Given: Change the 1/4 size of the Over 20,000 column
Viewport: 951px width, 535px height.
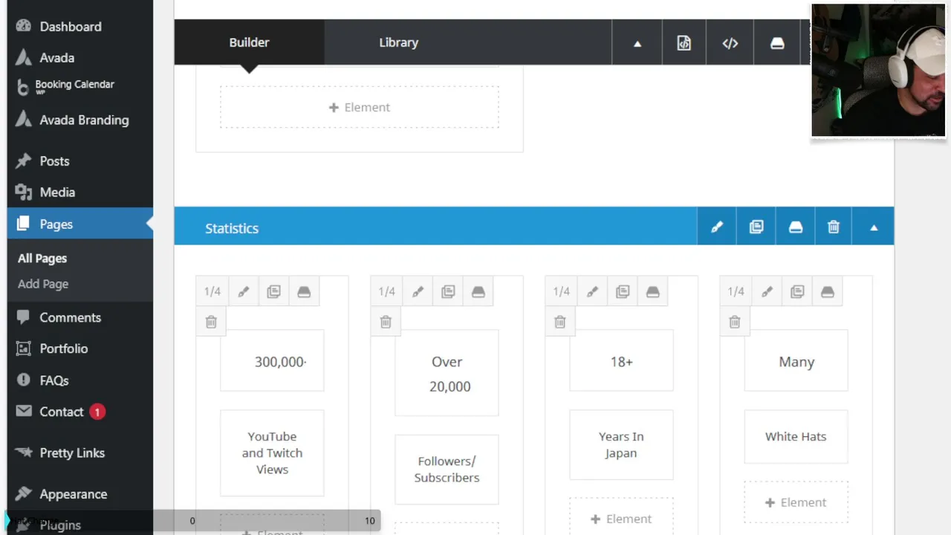Looking at the screenshot, I should coord(387,291).
